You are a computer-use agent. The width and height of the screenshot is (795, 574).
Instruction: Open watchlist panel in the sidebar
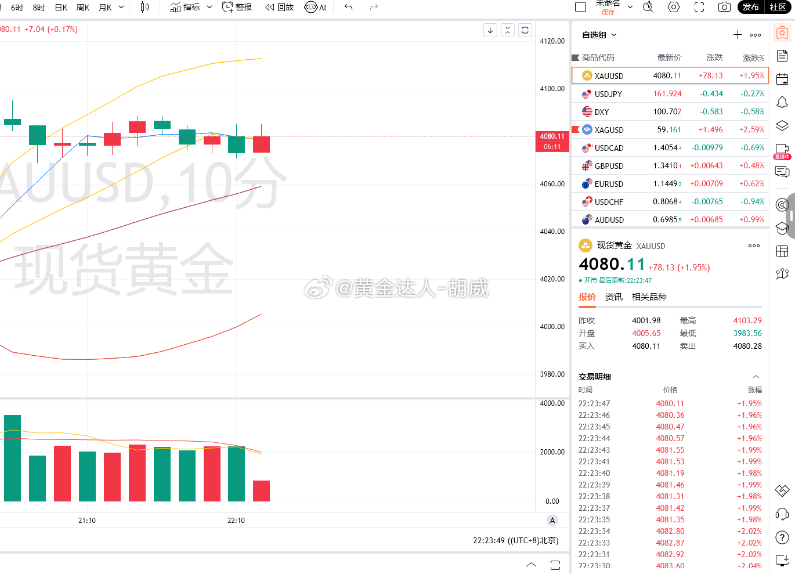pos(782,33)
